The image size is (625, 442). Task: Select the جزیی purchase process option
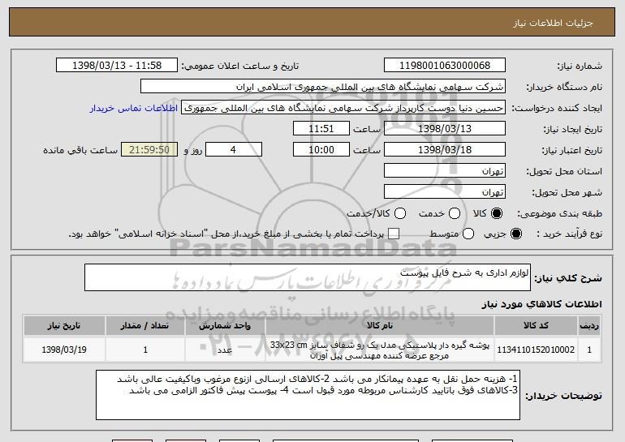click(516, 234)
